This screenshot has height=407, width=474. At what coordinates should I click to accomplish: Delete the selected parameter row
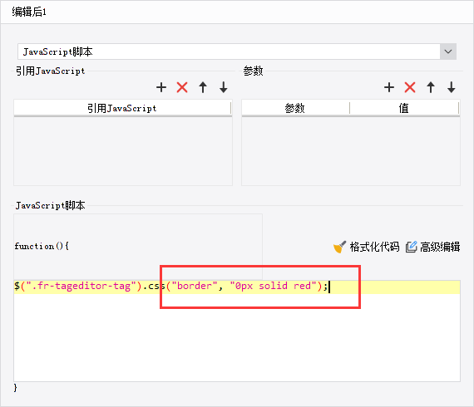[410, 87]
